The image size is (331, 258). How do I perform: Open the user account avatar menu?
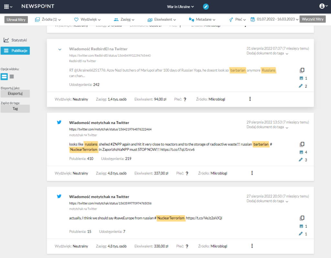click(x=323, y=6)
